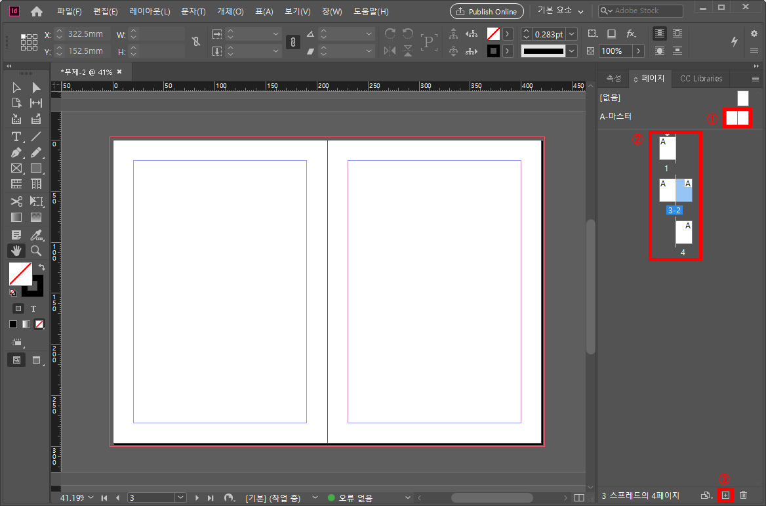Select the Direct Selection tool

35,87
